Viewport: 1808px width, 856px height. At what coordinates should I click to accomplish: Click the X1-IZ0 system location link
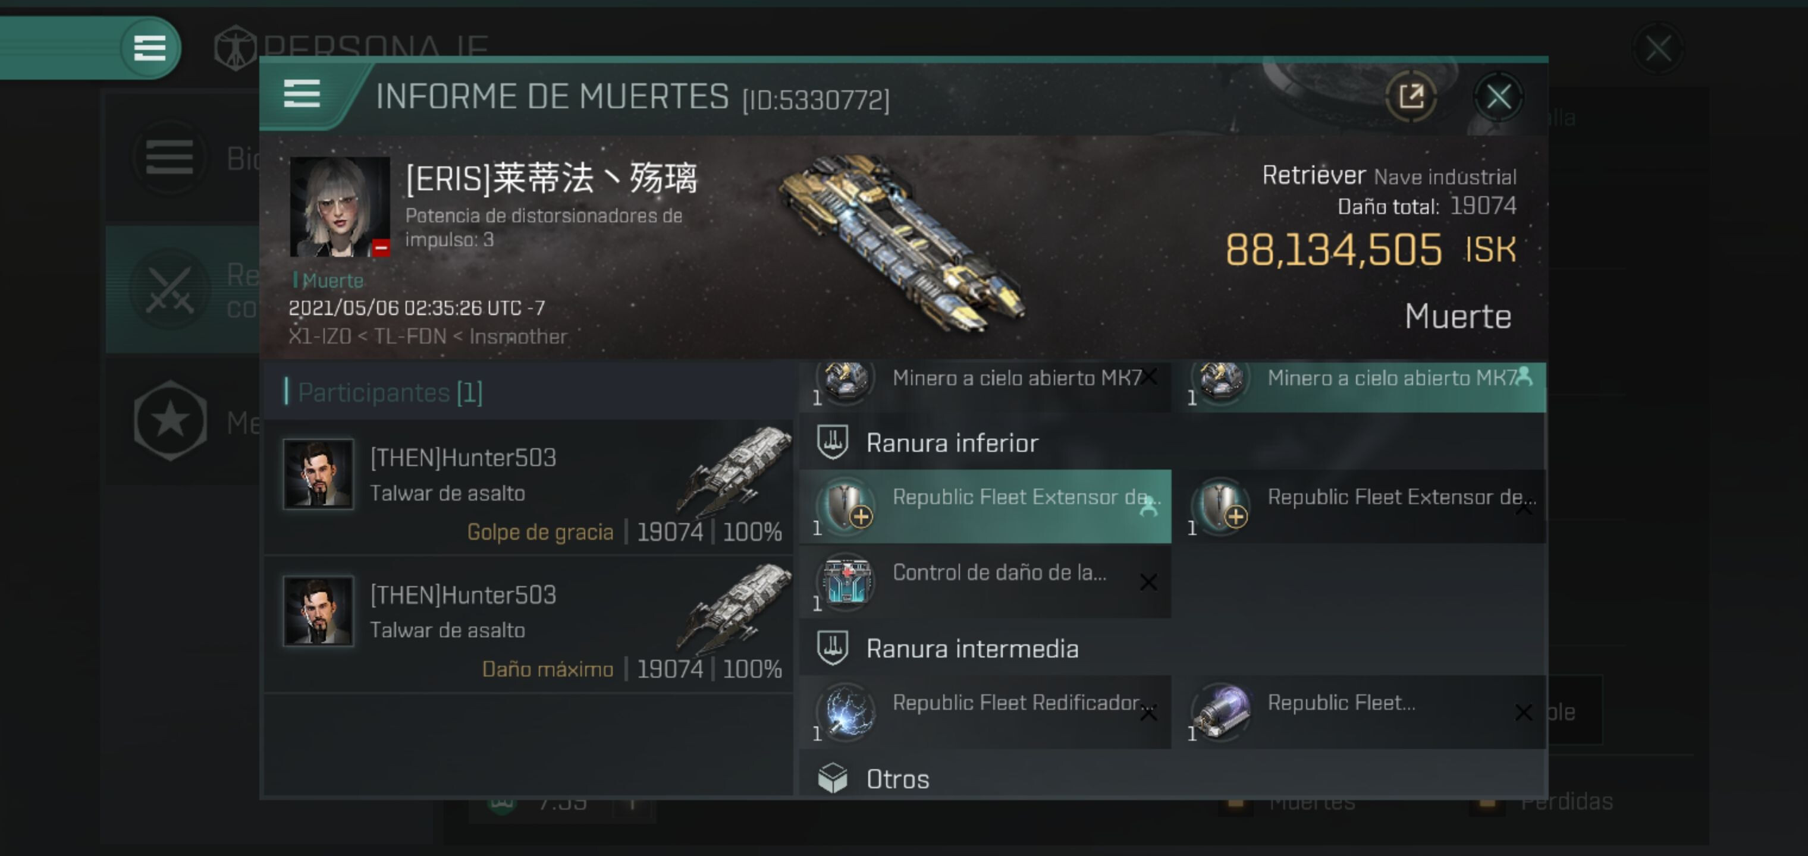319,337
